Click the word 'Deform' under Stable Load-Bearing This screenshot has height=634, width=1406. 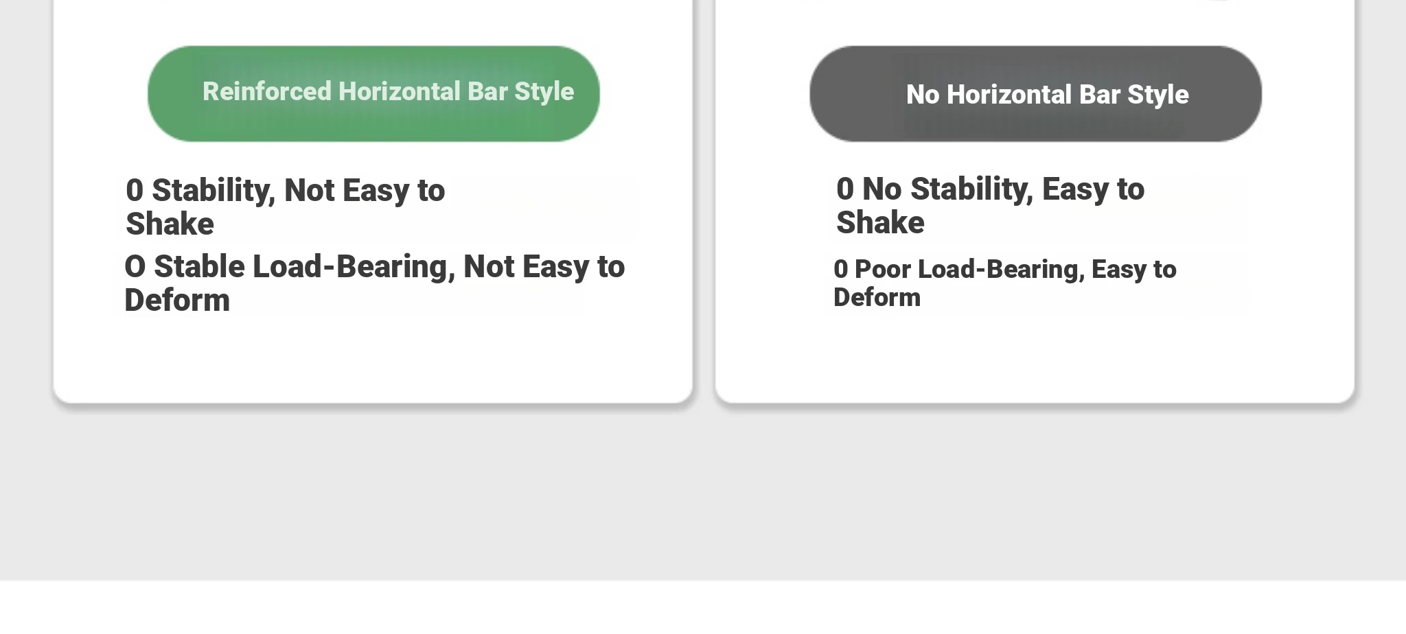[177, 300]
